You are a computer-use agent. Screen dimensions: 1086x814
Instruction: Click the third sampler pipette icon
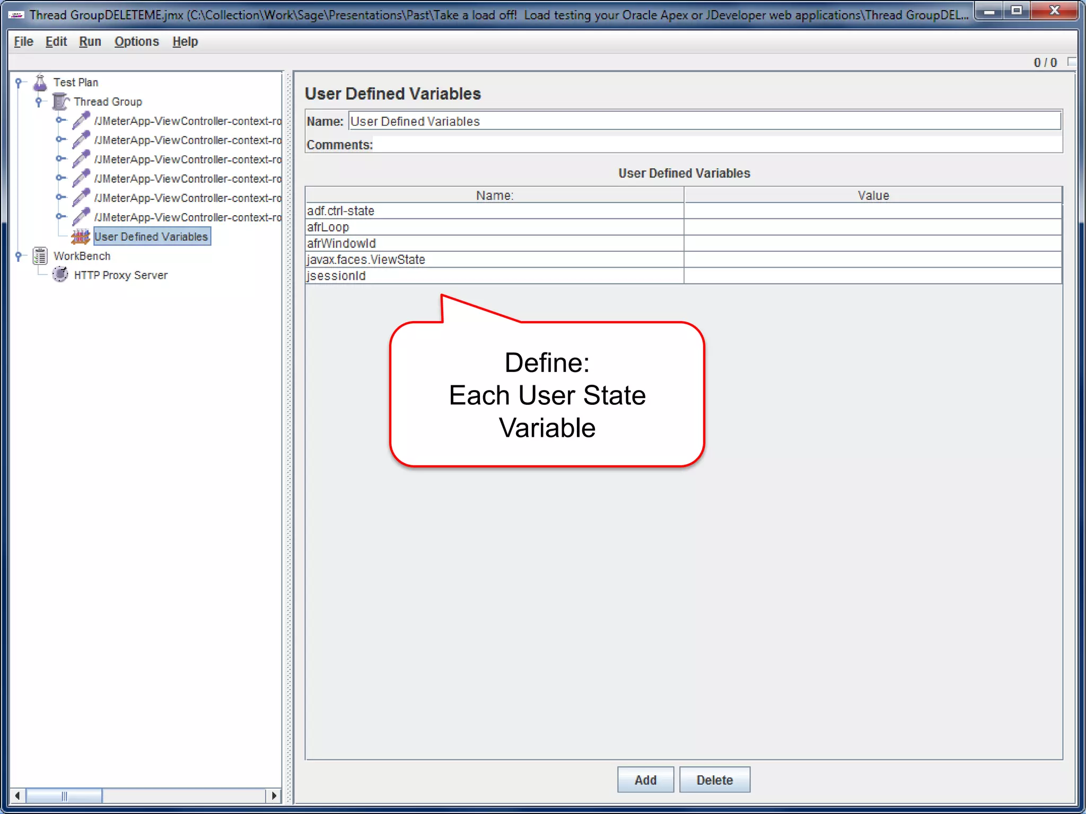(81, 159)
